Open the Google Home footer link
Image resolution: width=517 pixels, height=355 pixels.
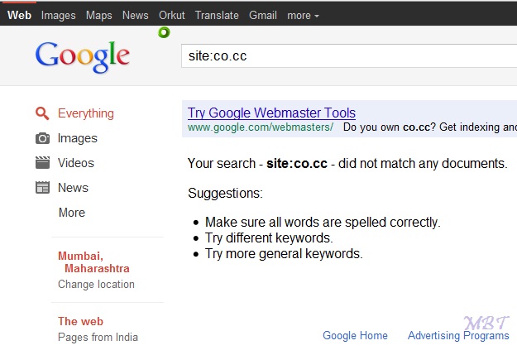pos(355,335)
